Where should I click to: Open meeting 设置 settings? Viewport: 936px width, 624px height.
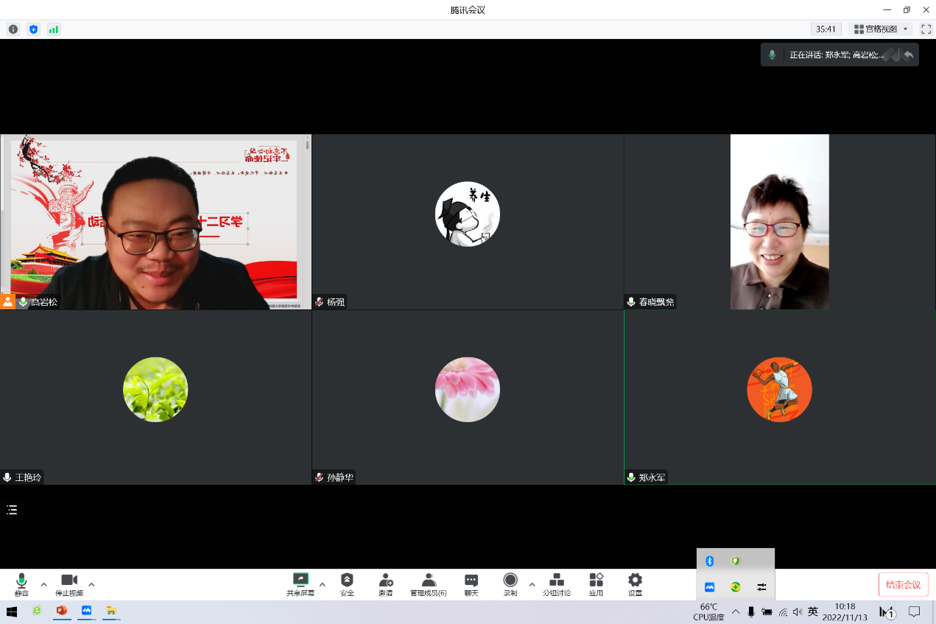635,584
